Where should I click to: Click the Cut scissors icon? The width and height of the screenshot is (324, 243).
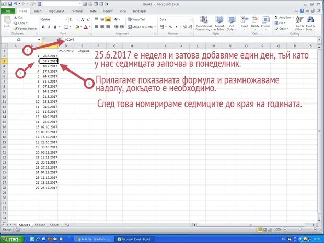(15, 18)
